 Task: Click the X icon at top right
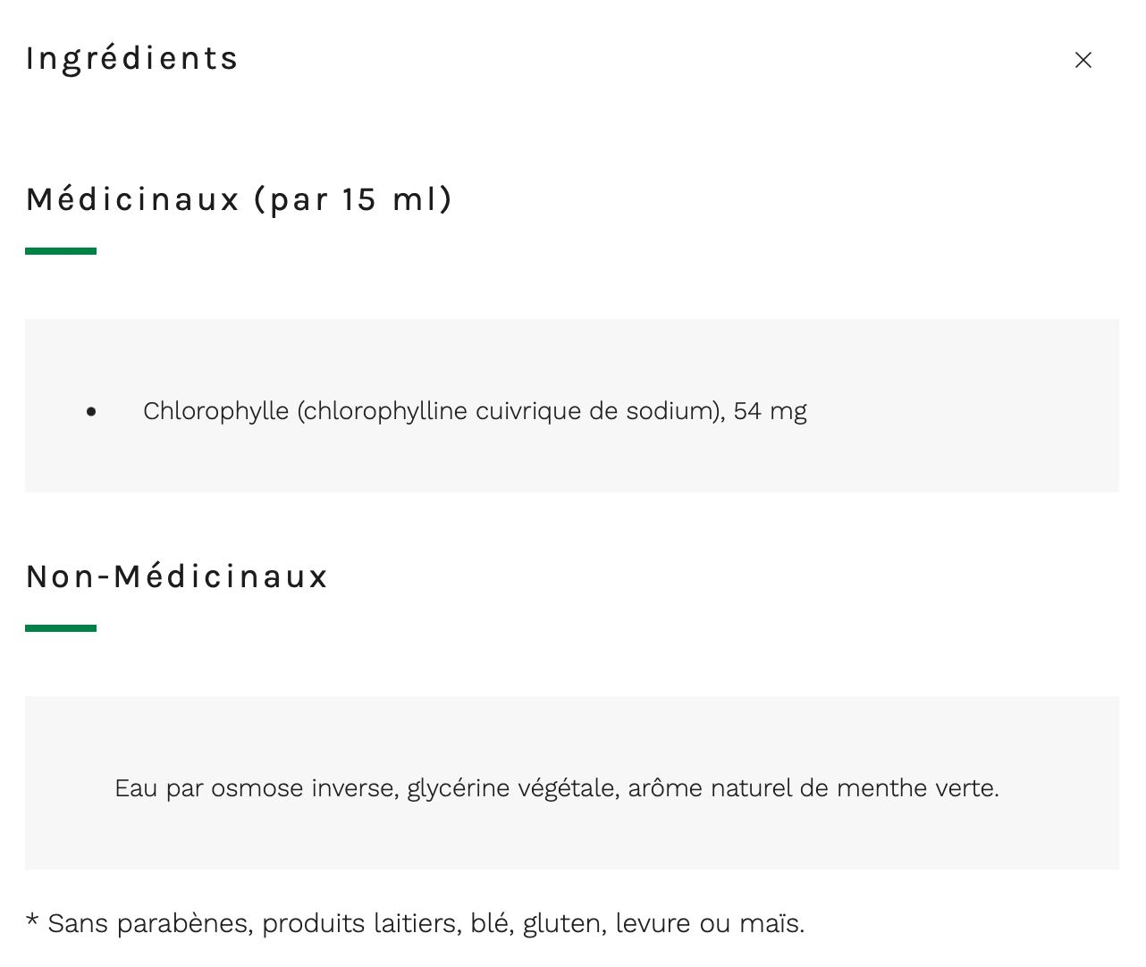point(1083,59)
